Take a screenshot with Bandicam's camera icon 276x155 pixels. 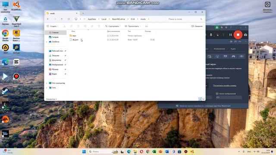245,35
